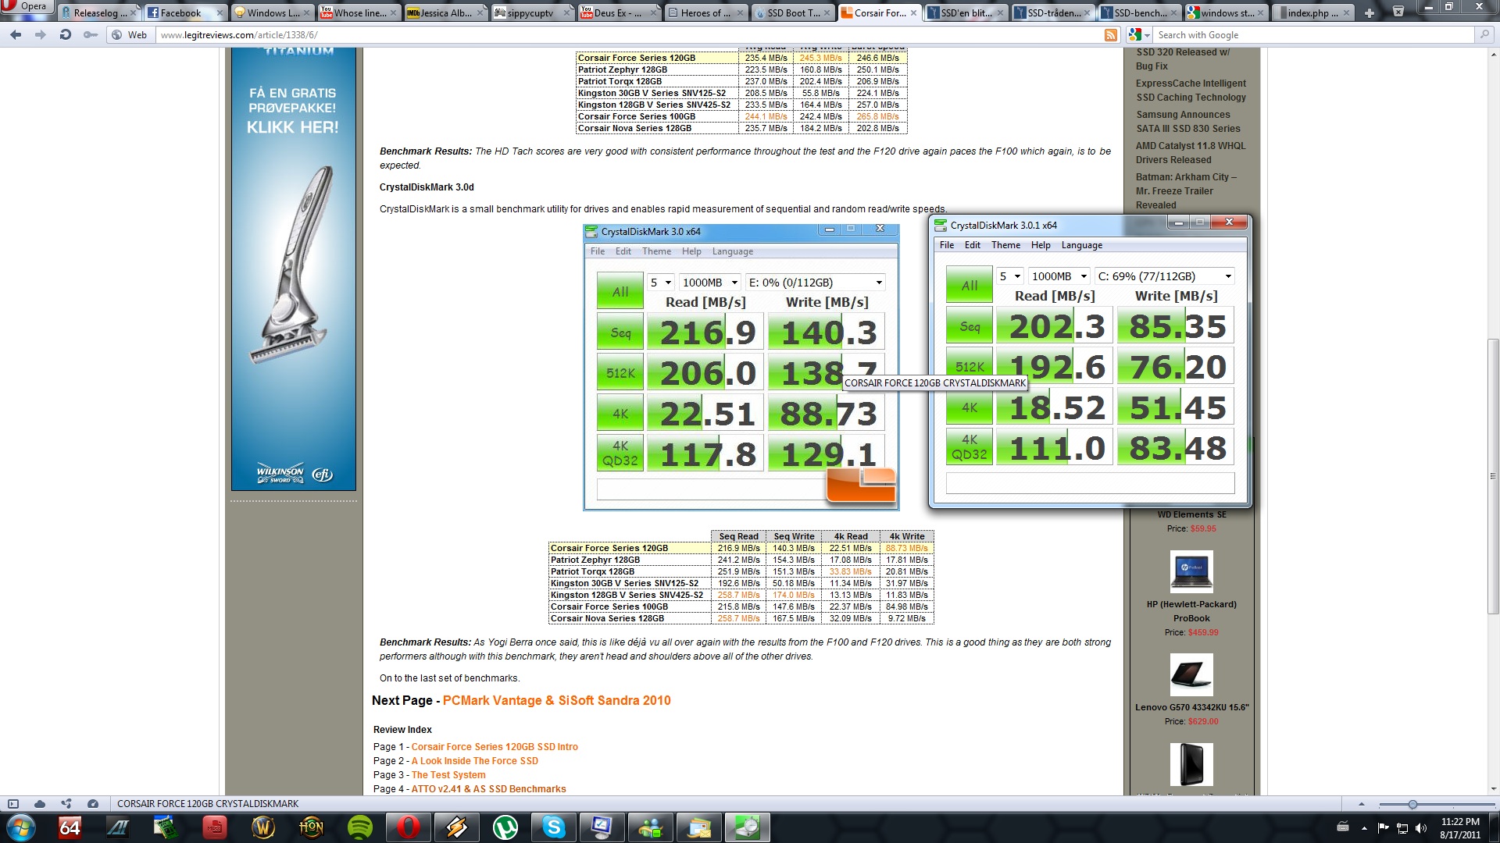Open 1000MB size dropdown in CrystalDiskMark 3.0.1
Image resolution: width=1500 pixels, height=843 pixels.
pos(1059,276)
